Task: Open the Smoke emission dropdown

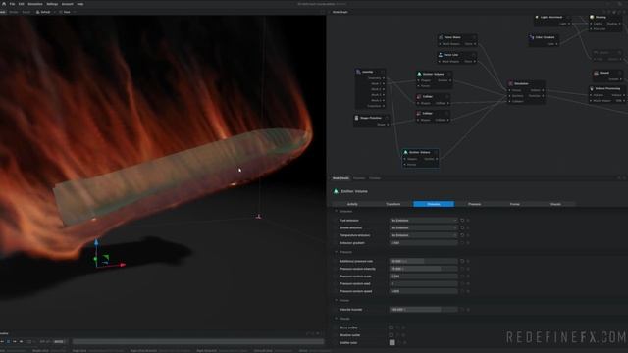Action: [x=423, y=227]
